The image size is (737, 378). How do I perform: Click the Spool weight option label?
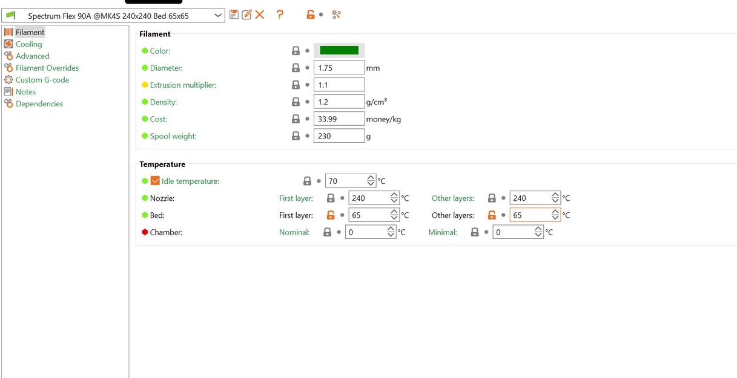click(173, 136)
